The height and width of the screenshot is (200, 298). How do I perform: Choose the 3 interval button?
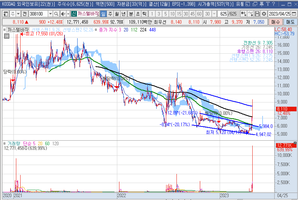[159, 14]
